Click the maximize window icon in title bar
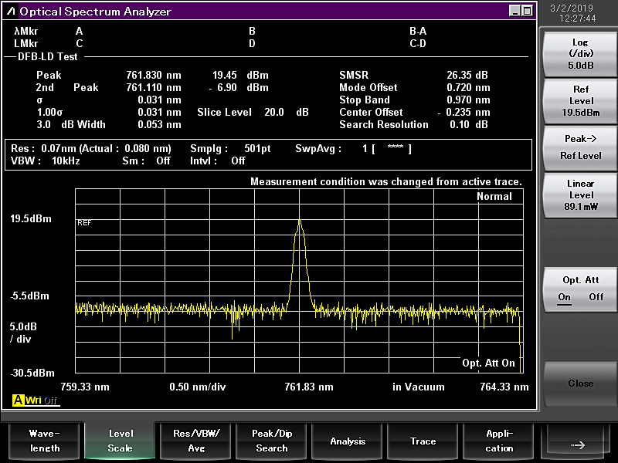Image resolution: width=618 pixels, height=463 pixels. (x=527, y=11)
